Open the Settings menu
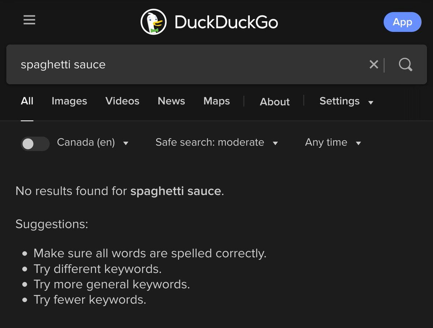The height and width of the screenshot is (328, 433). (339, 101)
